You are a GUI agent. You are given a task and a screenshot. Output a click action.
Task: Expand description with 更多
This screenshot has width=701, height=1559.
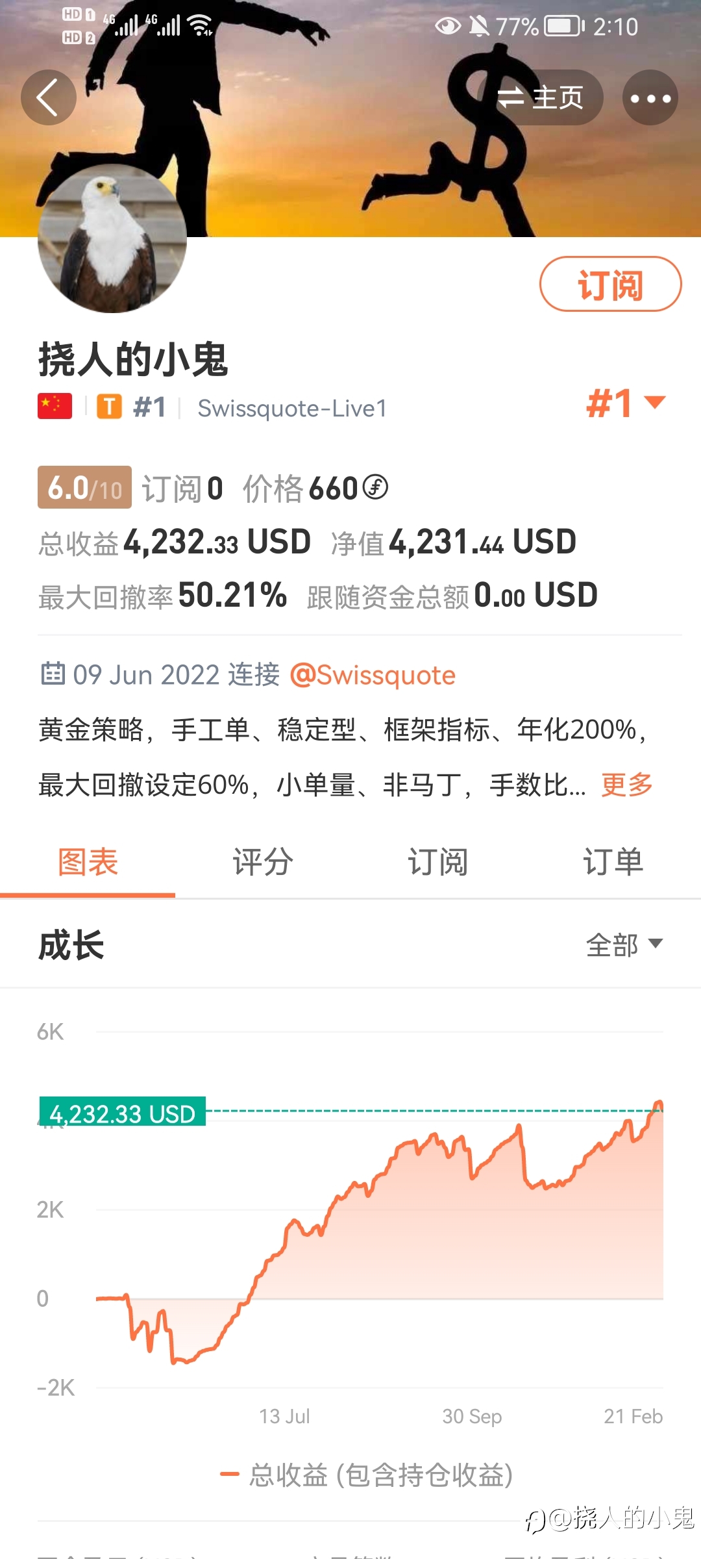[x=626, y=785]
